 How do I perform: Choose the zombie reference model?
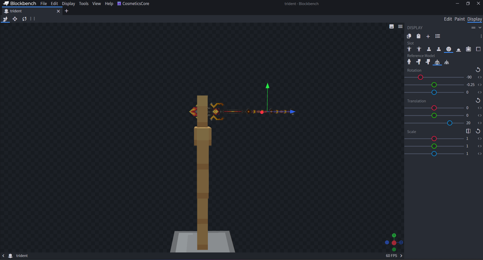418,62
